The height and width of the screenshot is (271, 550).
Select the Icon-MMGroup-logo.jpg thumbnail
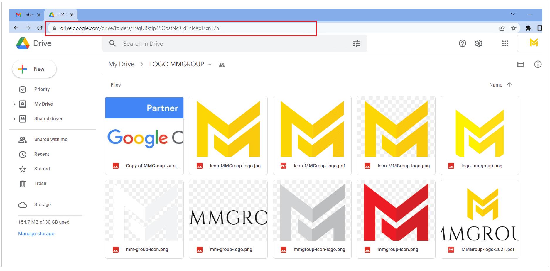click(228, 127)
